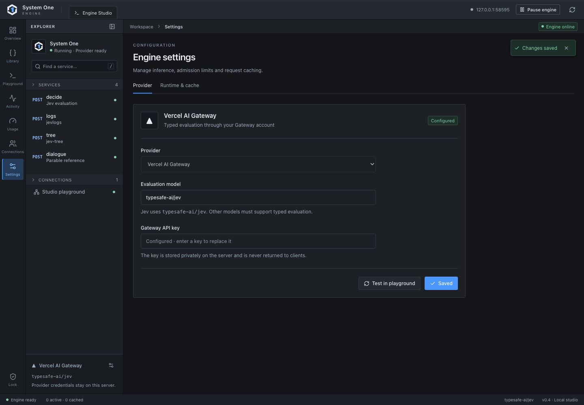Open the Studio playground connection
Screen dimensions: 584x405
click(75, 192)
